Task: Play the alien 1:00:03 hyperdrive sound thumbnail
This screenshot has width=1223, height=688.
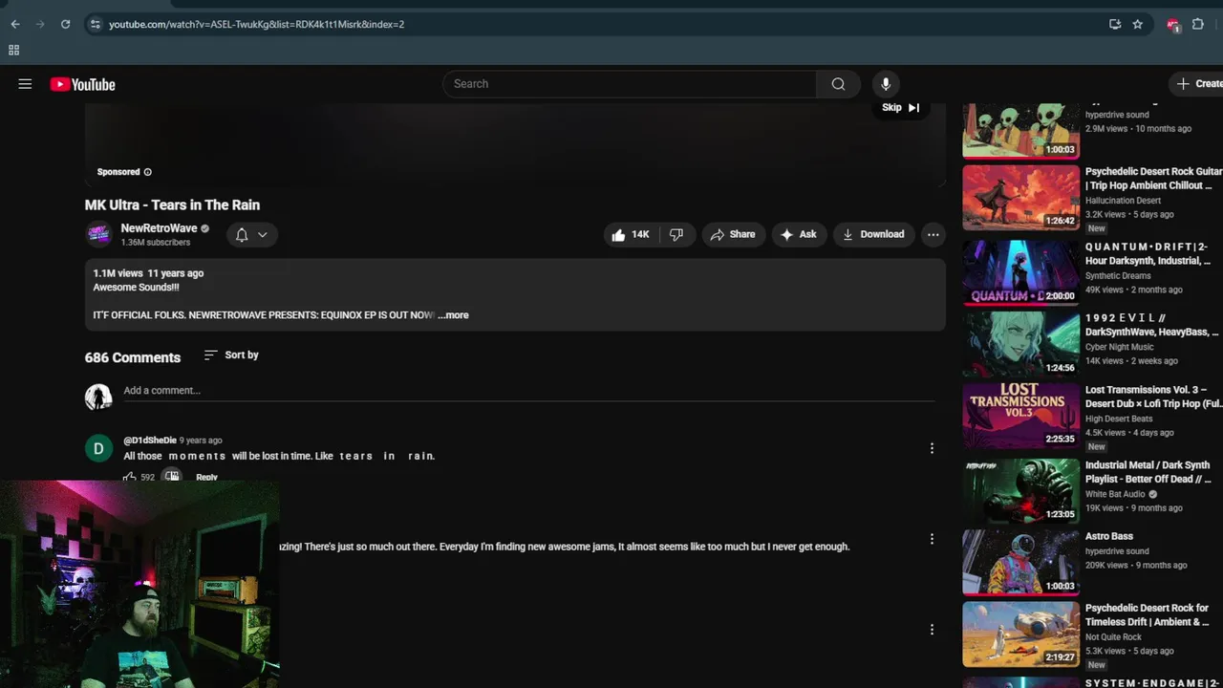Action: (1020, 131)
